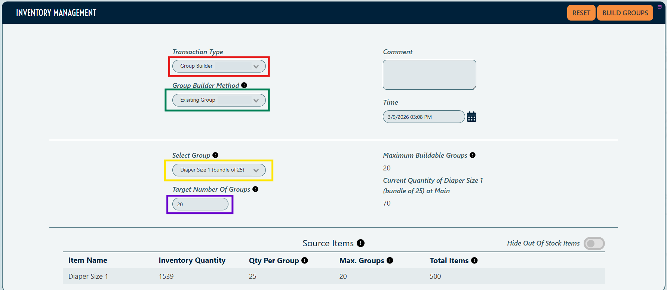
Task: Click the calendar icon beside Time field
Action: [x=471, y=117]
